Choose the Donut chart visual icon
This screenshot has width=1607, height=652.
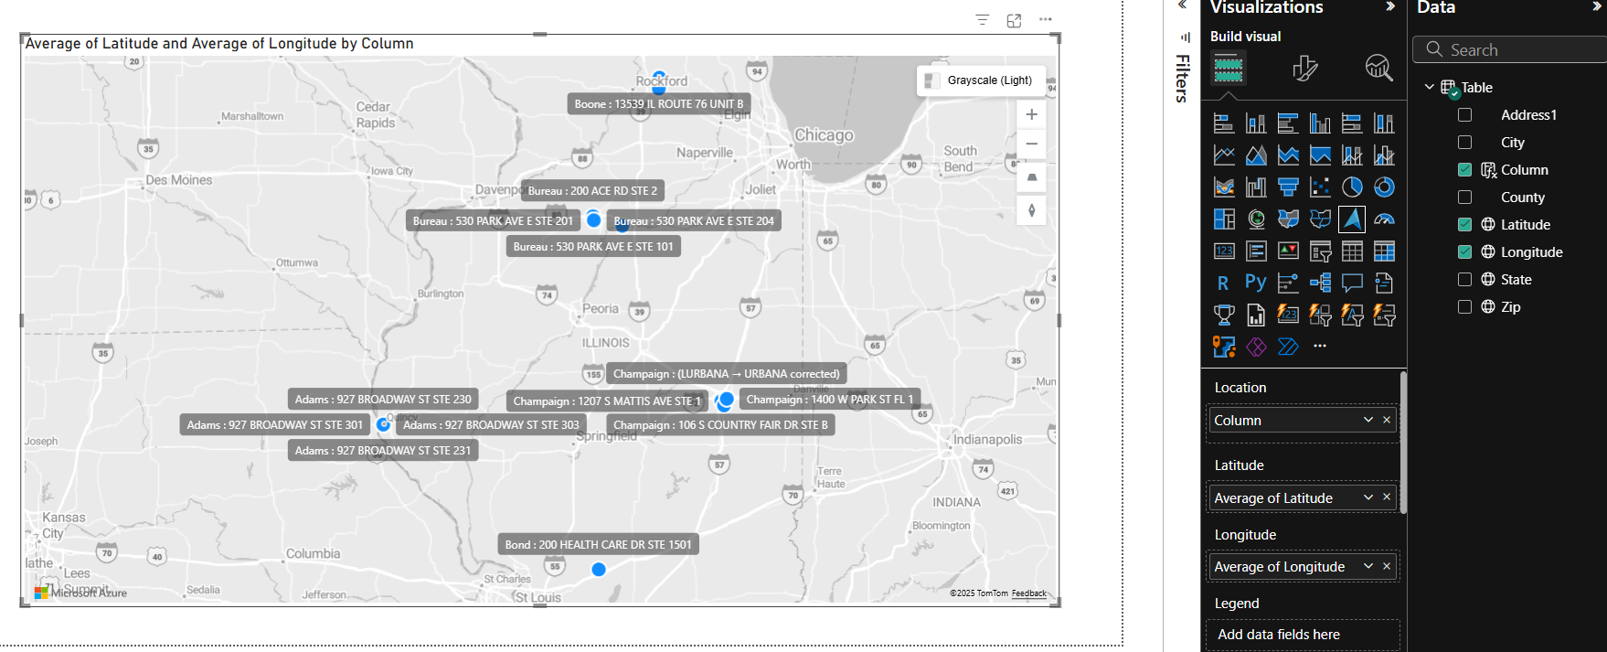(1384, 187)
